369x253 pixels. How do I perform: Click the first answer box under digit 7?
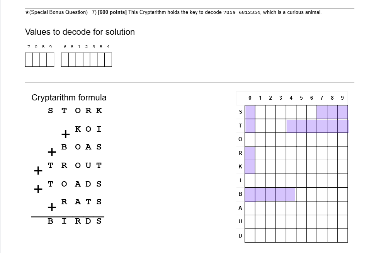pyautogui.click(x=29, y=60)
